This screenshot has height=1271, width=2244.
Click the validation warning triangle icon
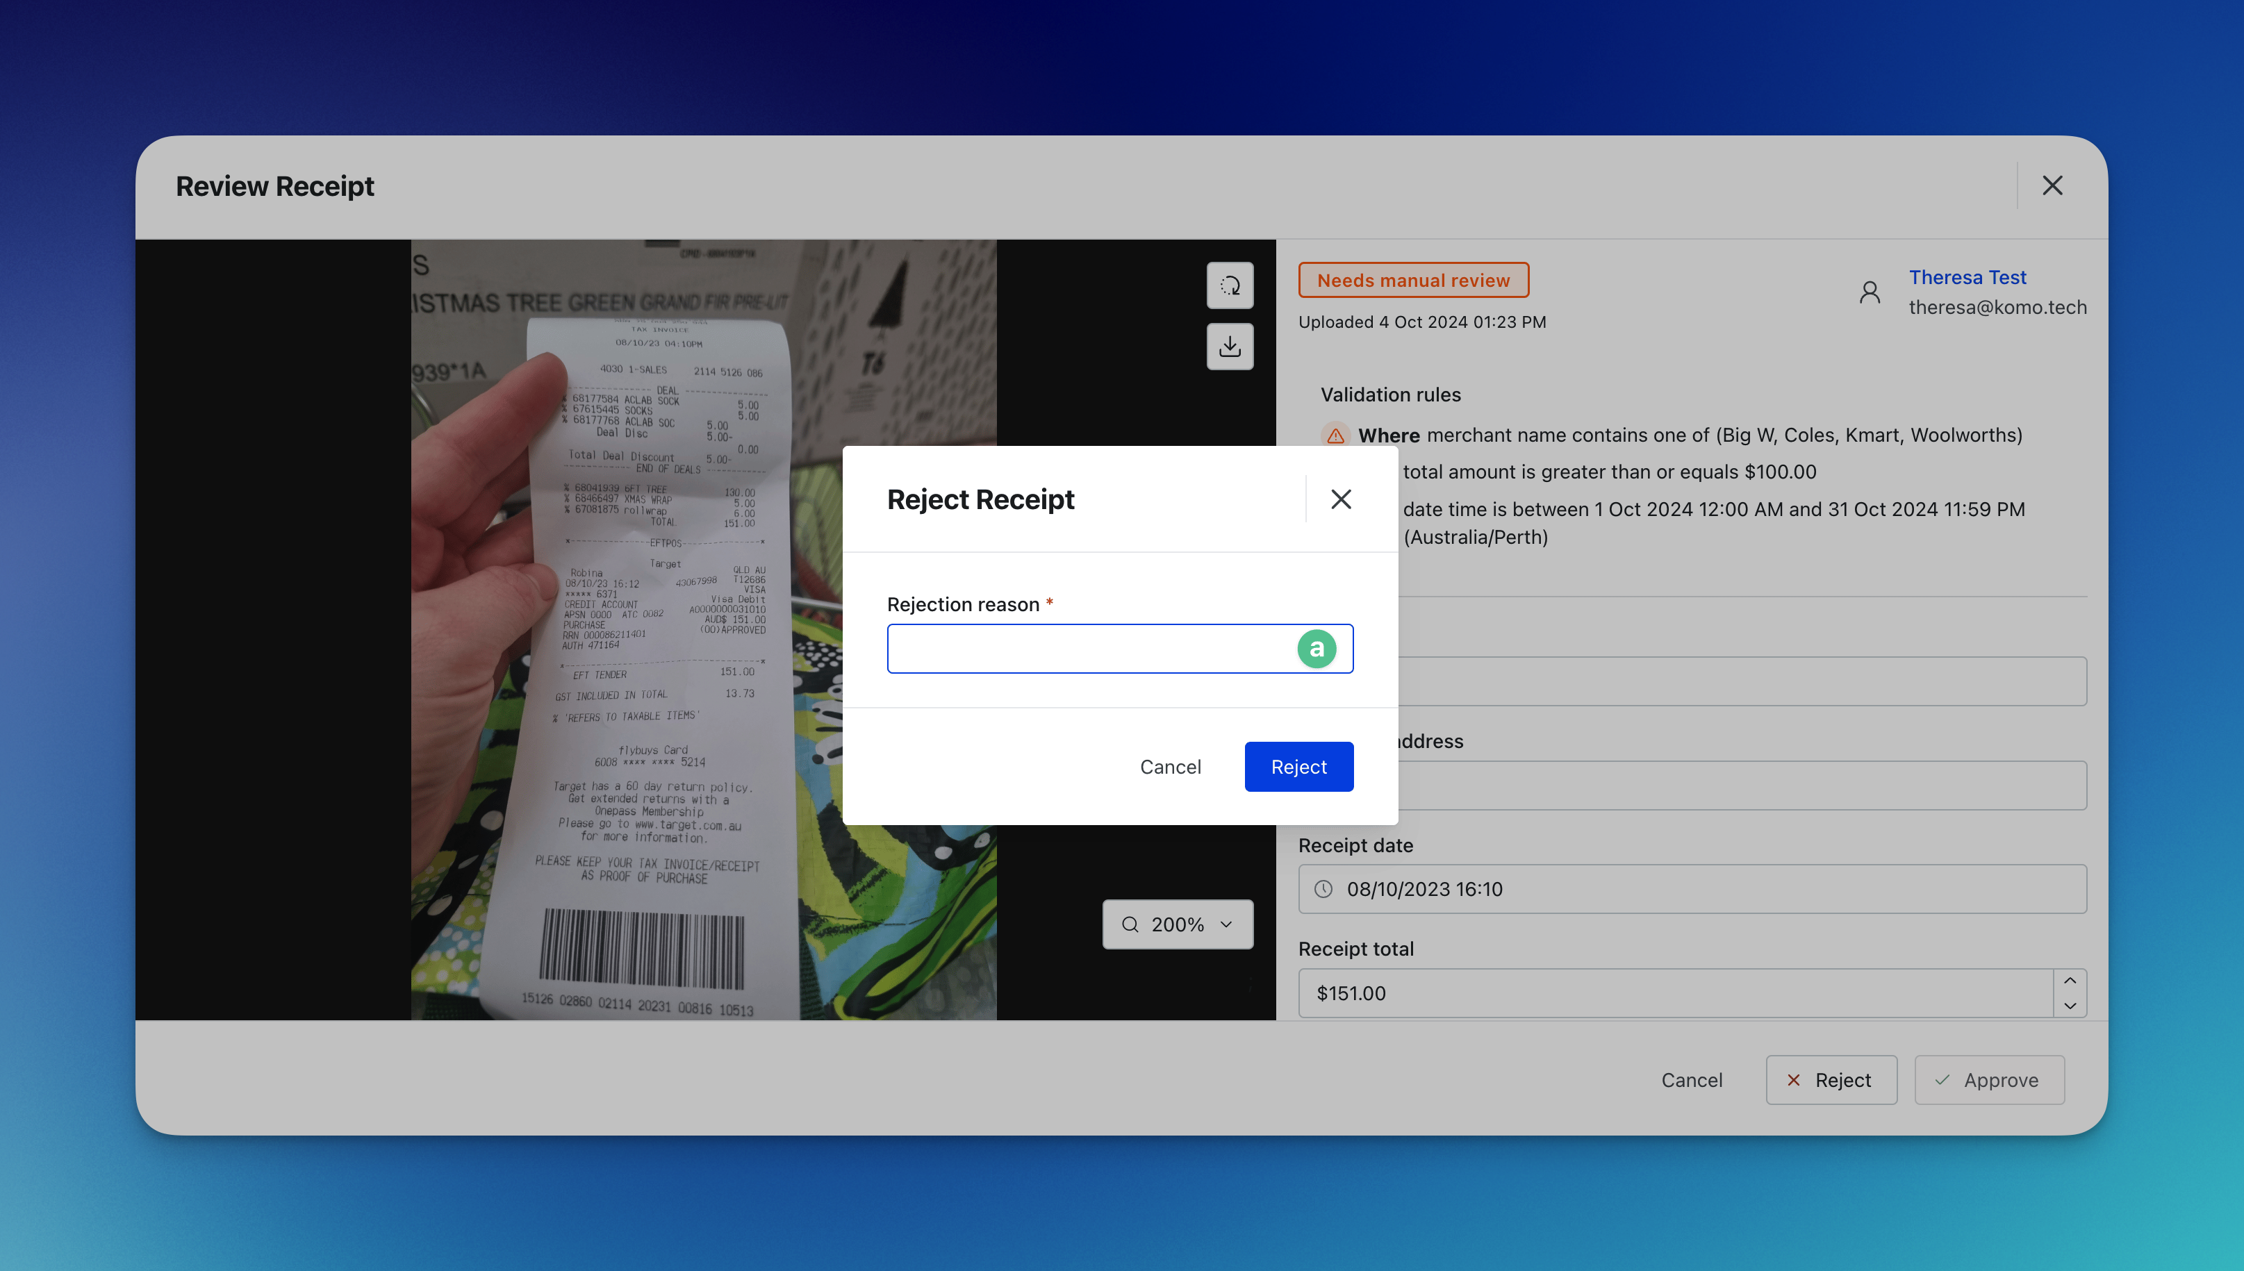(x=1335, y=435)
